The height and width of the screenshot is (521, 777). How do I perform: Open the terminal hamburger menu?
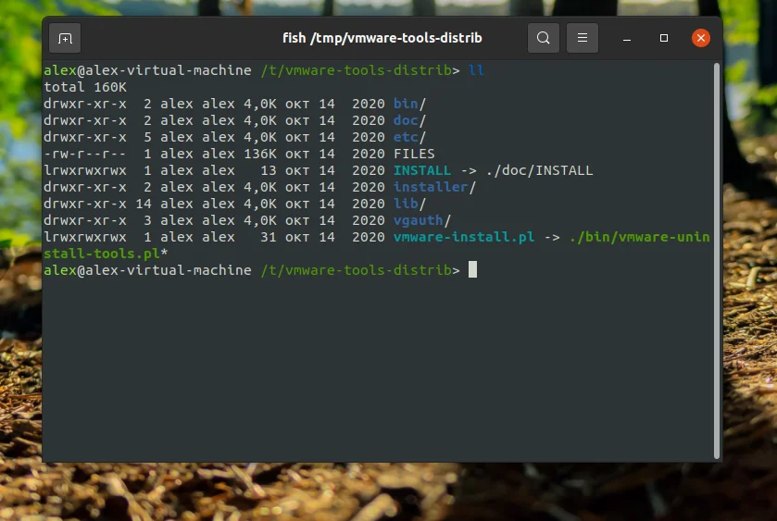[583, 38]
